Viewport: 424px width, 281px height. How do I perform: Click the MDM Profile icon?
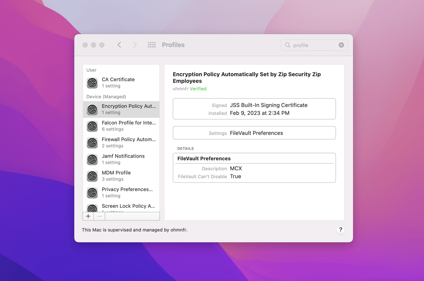92,176
